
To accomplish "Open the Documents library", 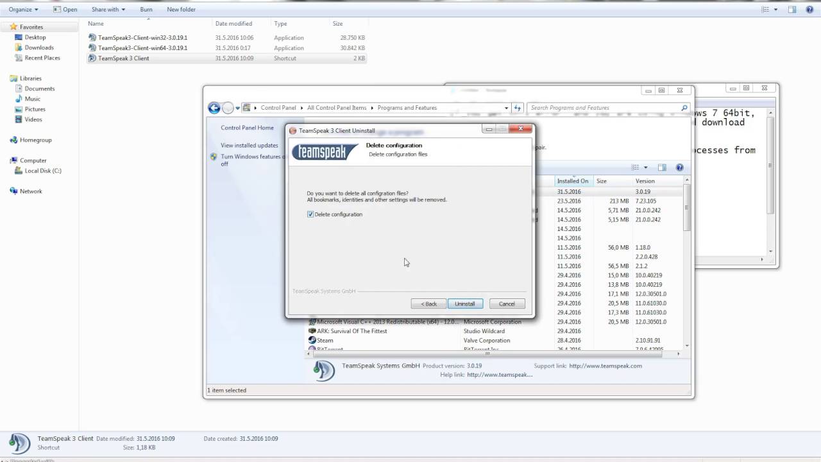I will tap(40, 89).
